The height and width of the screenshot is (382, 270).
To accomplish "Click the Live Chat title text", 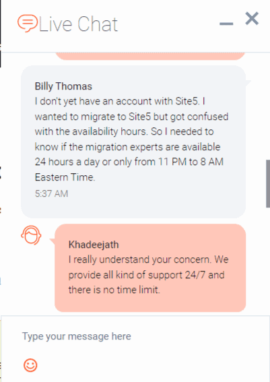I will 78,24.
